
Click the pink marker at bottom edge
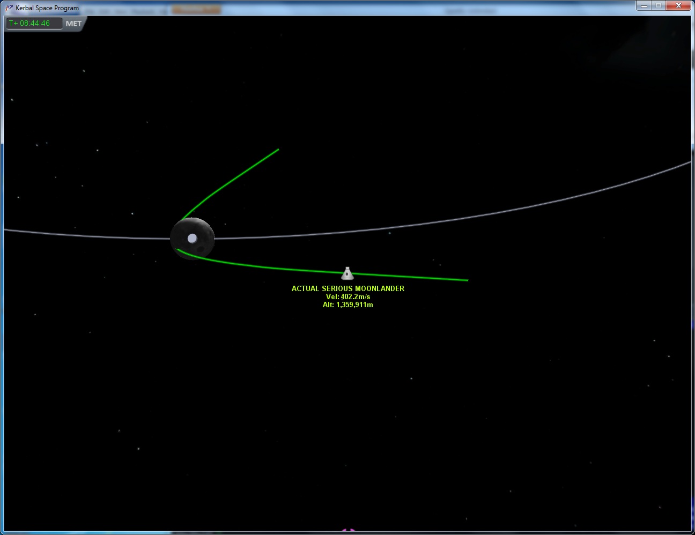[x=349, y=530]
